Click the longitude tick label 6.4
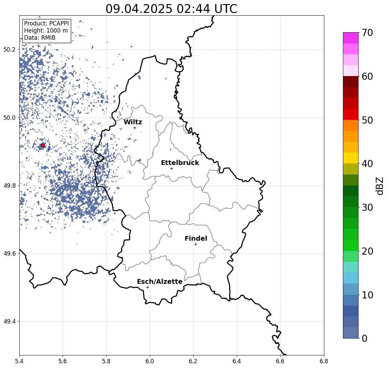The image size is (388, 368). coord(237,361)
